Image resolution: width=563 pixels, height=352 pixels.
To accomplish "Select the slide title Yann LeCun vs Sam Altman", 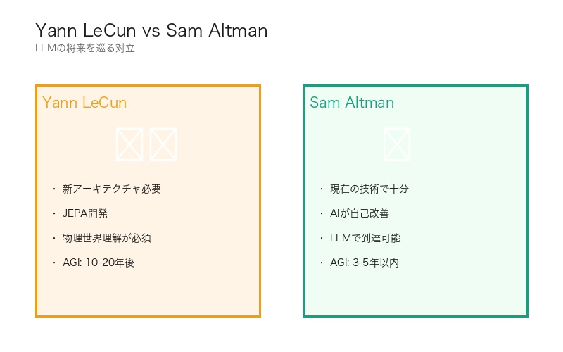I will [x=151, y=31].
